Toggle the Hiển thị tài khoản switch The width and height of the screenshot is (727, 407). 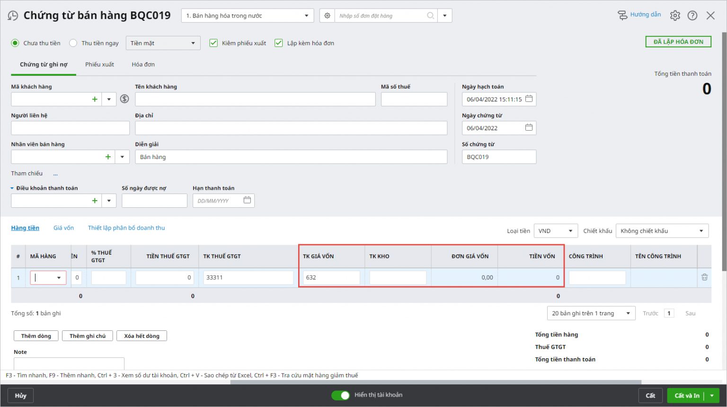(340, 395)
